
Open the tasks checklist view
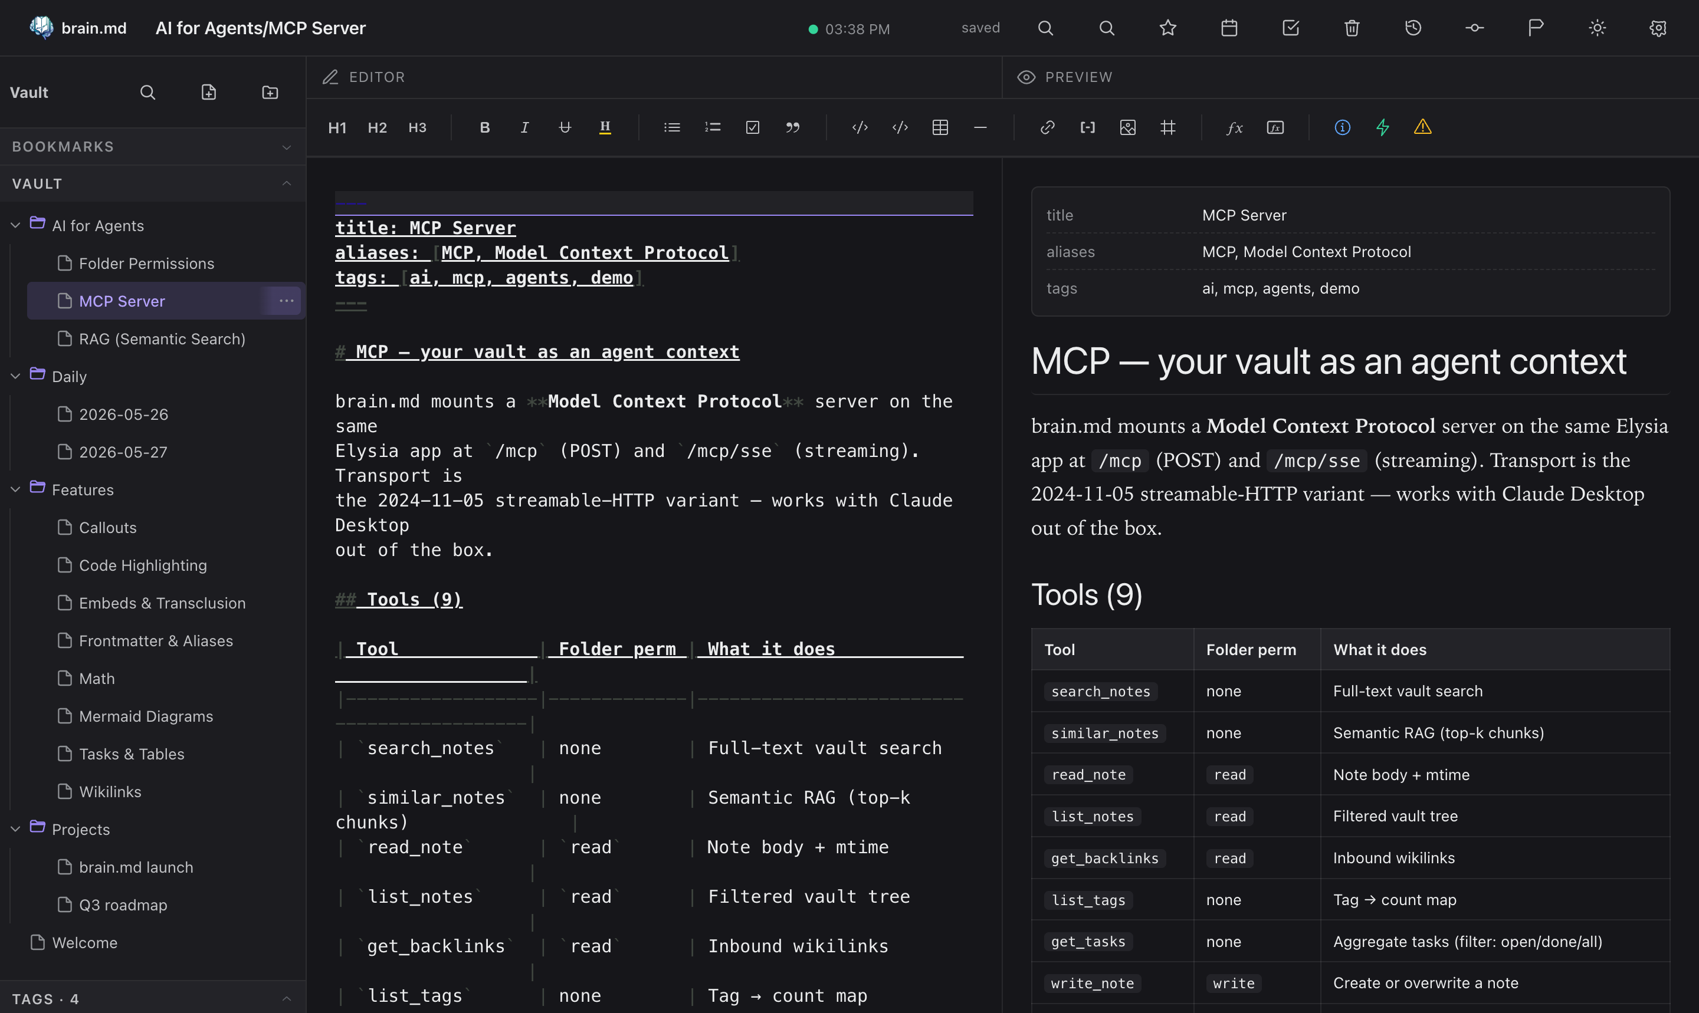1291,28
